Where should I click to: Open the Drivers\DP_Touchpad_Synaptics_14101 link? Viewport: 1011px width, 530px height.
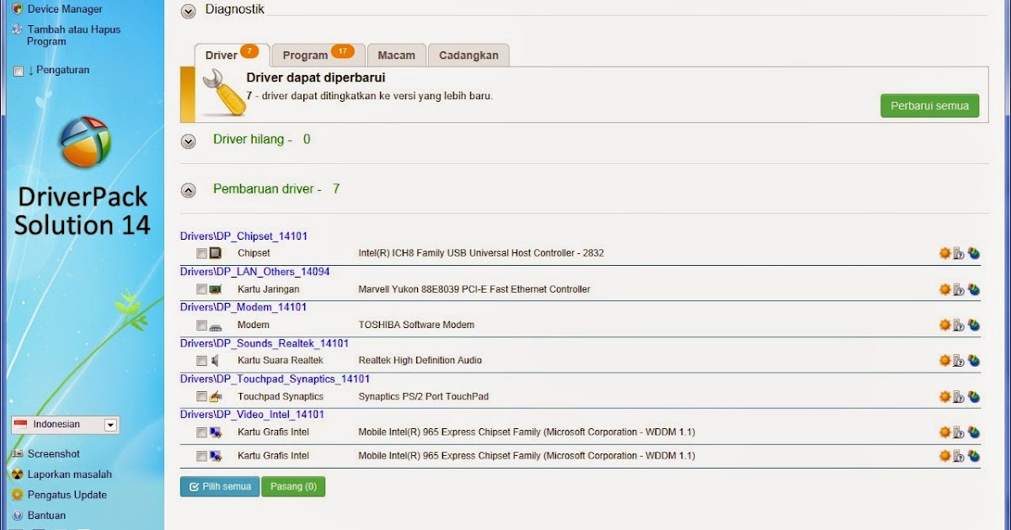tap(275, 379)
